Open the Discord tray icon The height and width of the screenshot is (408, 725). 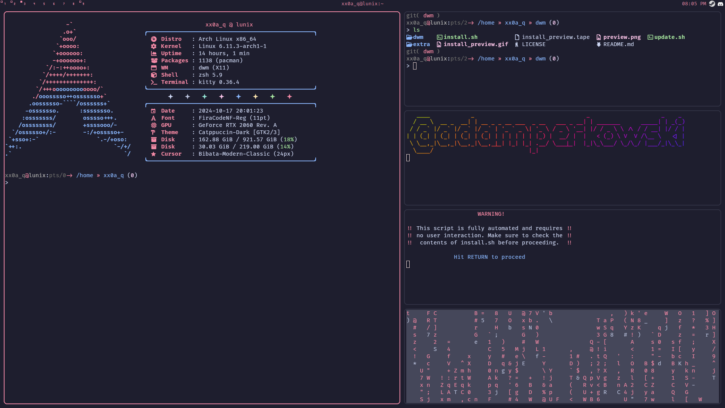click(x=720, y=4)
